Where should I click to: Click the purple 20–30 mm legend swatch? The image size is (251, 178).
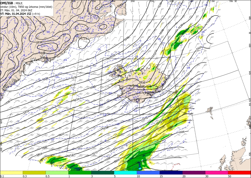click(194, 172)
